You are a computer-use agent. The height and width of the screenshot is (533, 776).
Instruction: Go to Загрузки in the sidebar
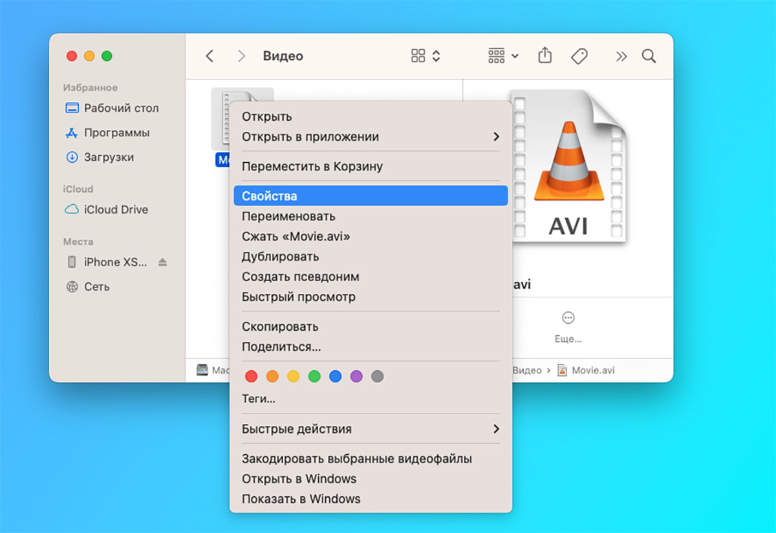click(x=109, y=157)
